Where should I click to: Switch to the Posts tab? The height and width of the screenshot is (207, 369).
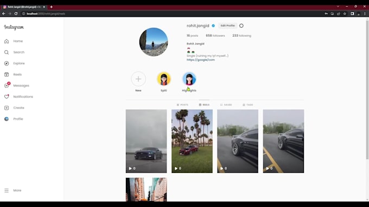click(x=182, y=105)
